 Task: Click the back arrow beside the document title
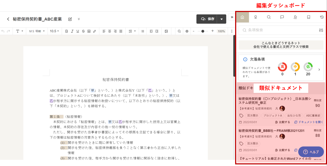(x=8, y=19)
